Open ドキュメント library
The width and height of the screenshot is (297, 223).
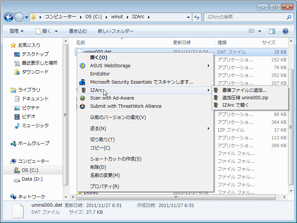coord(32,99)
